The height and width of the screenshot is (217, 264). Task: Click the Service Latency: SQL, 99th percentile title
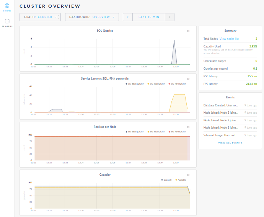(x=105, y=79)
